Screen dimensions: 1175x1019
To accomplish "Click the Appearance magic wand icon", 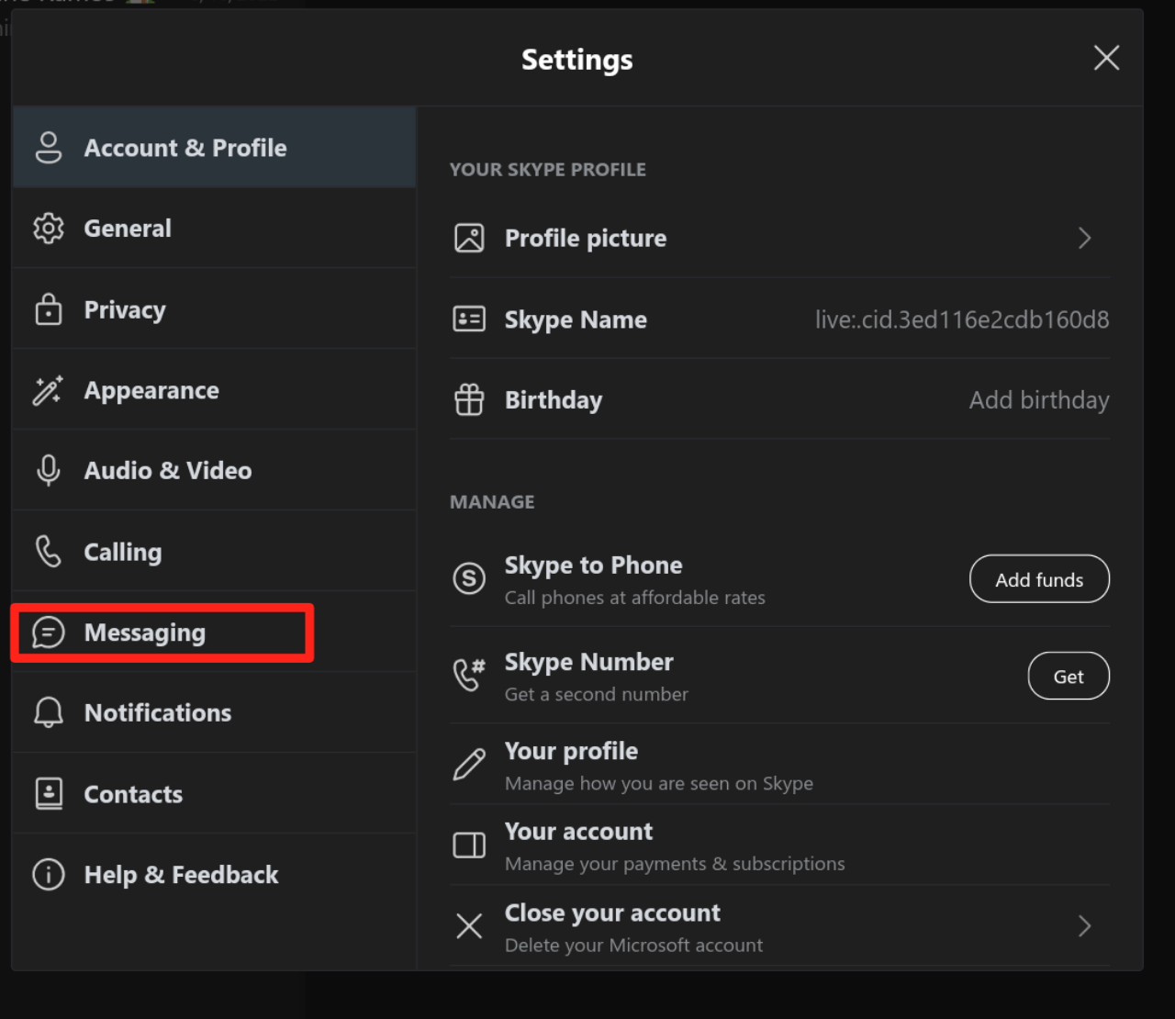I will tap(49, 390).
